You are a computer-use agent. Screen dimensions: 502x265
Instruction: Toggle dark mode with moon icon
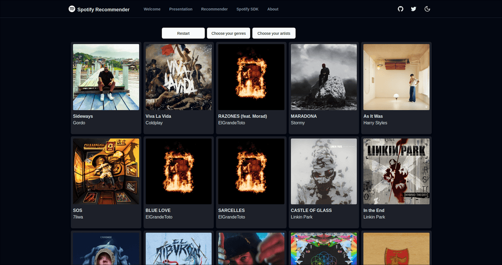coord(427,9)
